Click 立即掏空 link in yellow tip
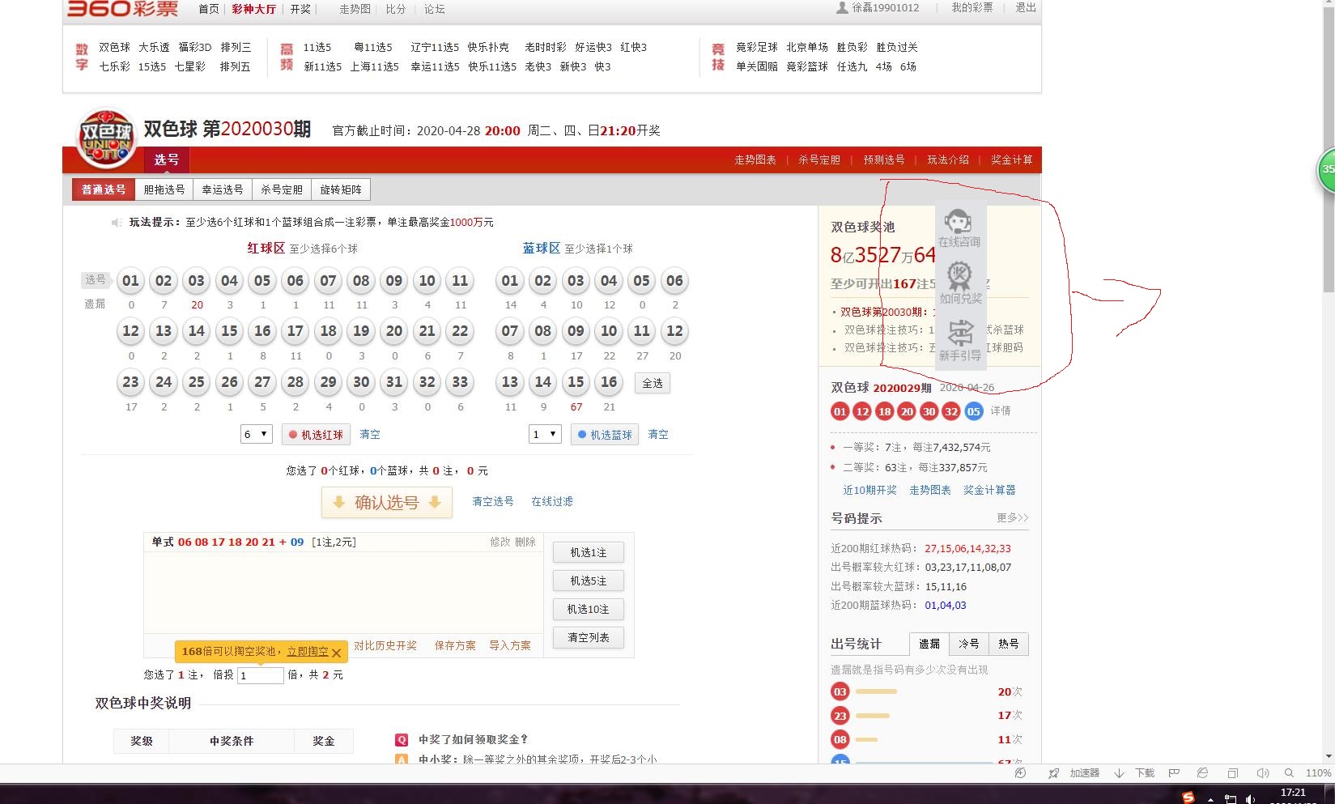This screenshot has width=1335, height=804. coord(308,652)
